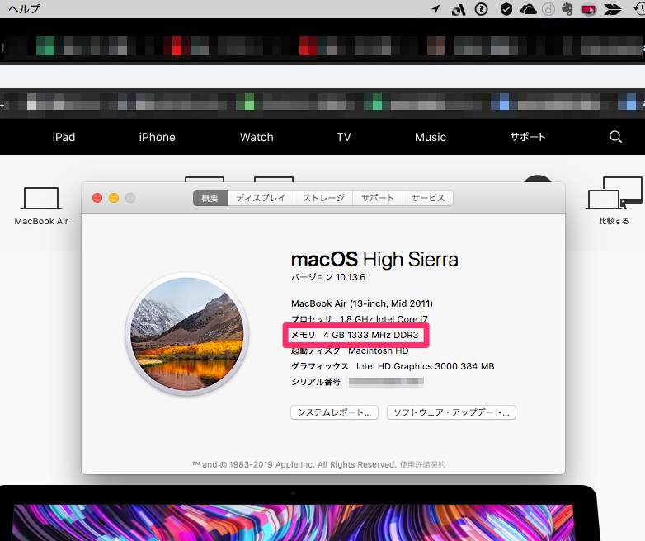Open the 1Password menu bar icon
645x541 pixels.
[x=482, y=9]
